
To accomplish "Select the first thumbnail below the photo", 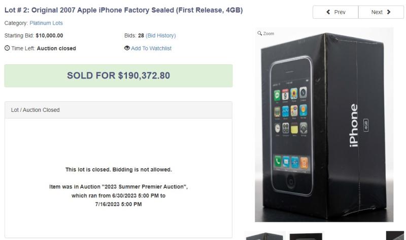I will (x=265, y=236).
